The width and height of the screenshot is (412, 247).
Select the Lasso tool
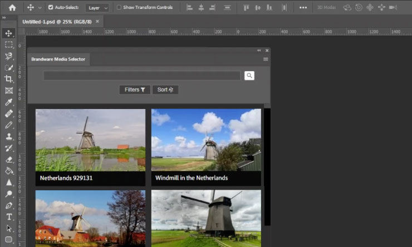pos(9,56)
